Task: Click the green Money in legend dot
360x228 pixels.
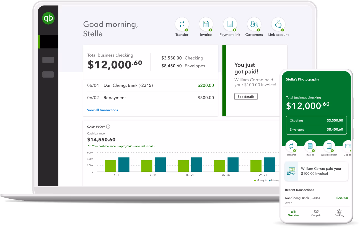Action: [x=255, y=180]
